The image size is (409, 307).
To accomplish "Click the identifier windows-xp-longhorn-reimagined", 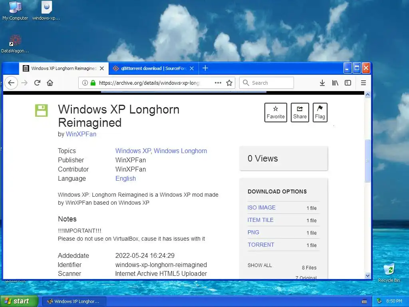I will pyautogui.click(x=161, y=265).
